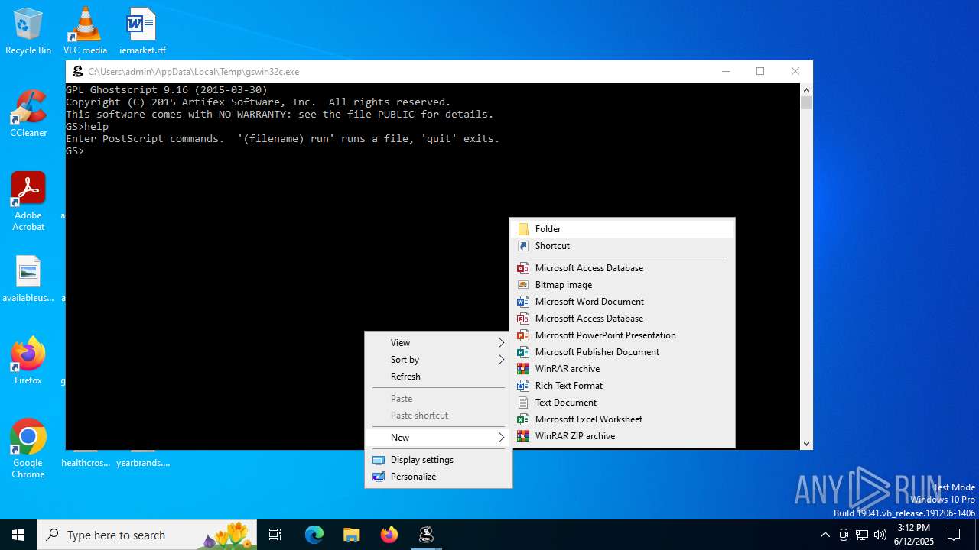Create a new Text Document

point(623,403)
